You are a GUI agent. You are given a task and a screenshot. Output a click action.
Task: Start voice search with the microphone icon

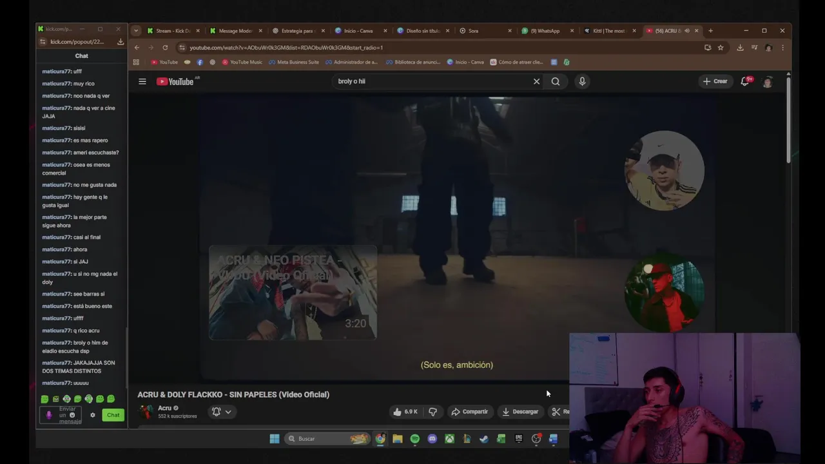tap(582, 81)
